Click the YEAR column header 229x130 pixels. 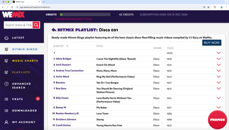tap(170, 48)
